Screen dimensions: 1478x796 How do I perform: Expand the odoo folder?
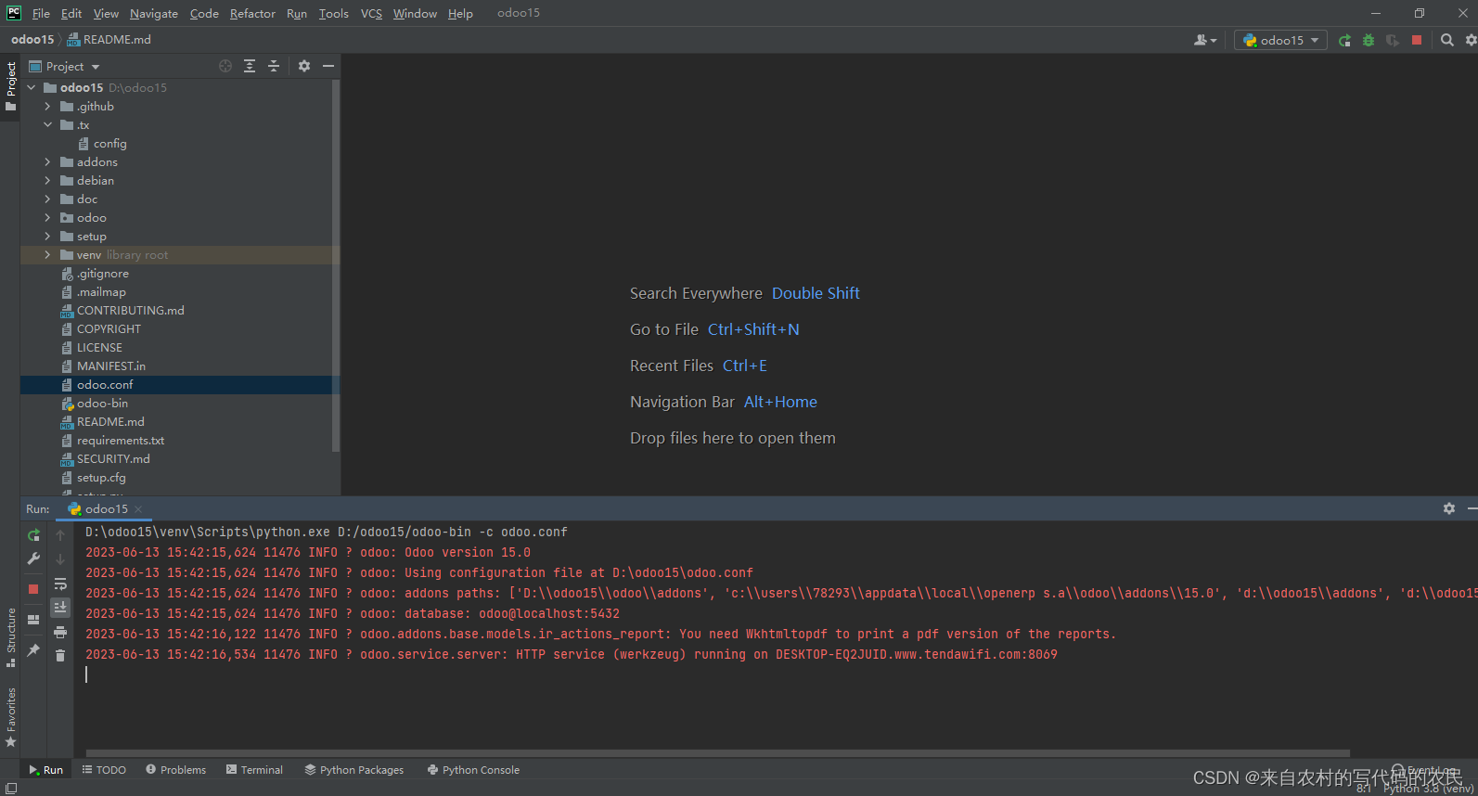click(48, 217)
